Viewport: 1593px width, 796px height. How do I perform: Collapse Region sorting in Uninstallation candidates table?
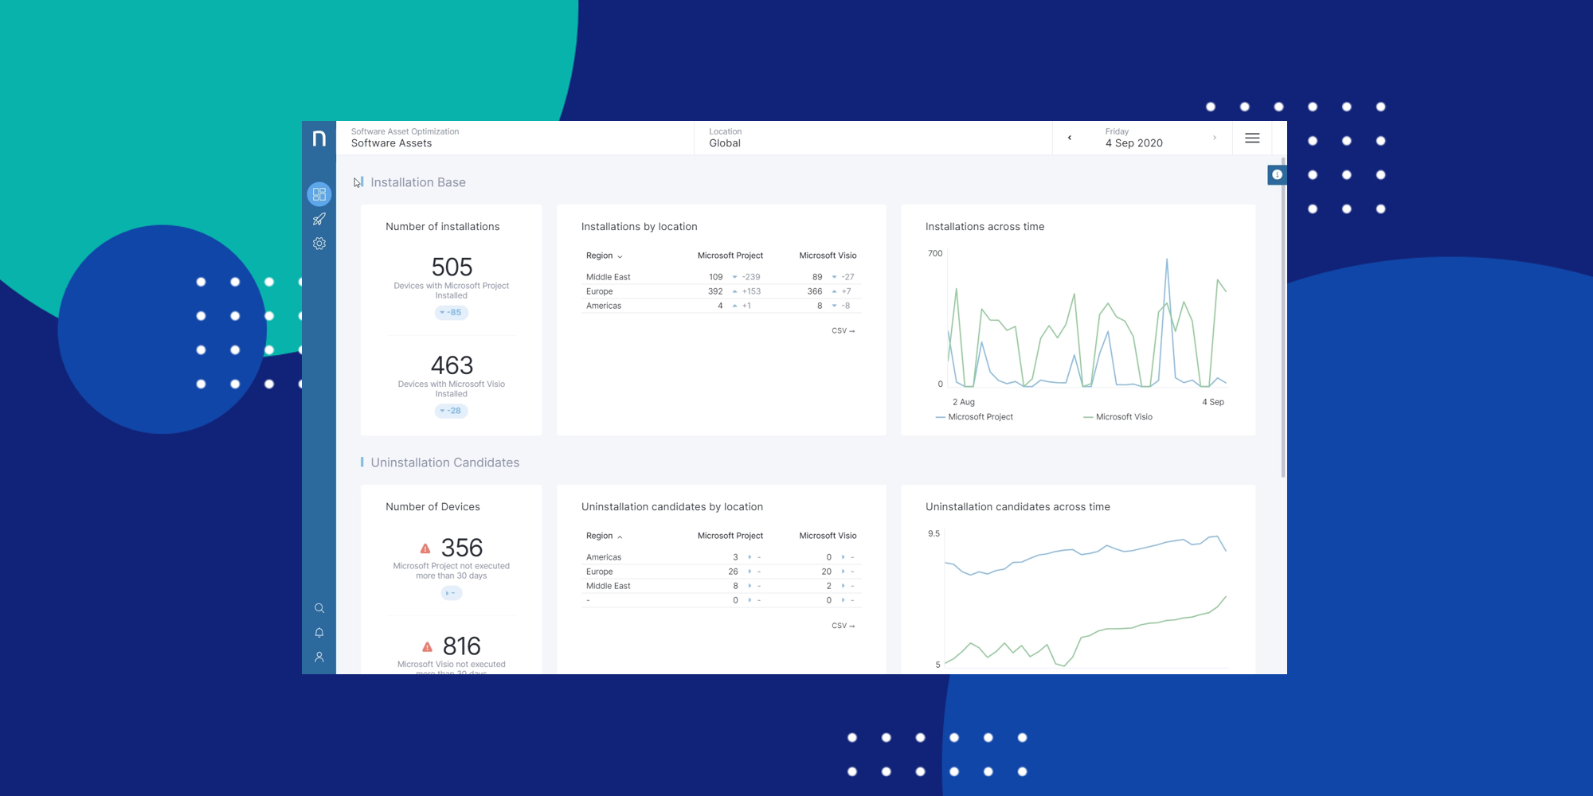tap(620, 536)
